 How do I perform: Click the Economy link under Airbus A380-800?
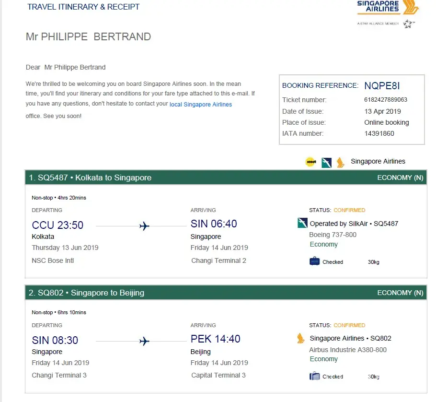323,359
